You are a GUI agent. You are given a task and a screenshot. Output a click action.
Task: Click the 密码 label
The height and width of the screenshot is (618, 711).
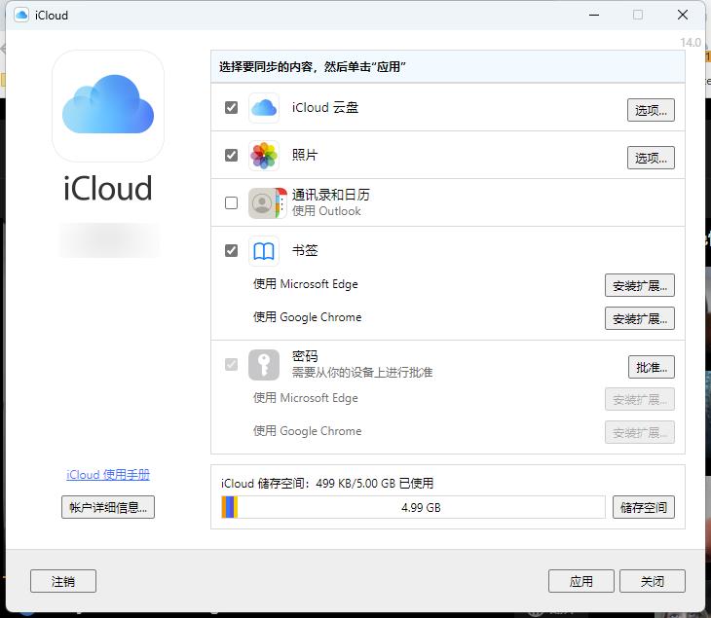click(x=305, y=356)
